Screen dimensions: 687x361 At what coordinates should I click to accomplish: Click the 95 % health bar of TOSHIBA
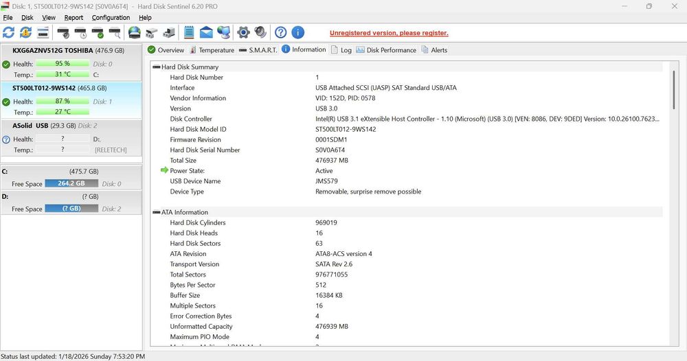[63, 63]
